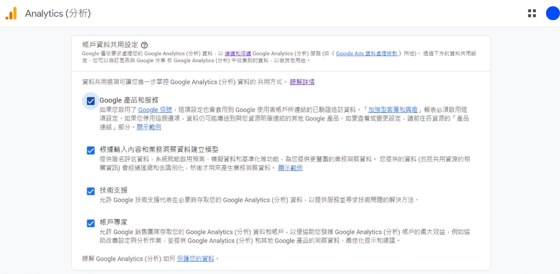Open the Google apps grid icon

tap(532, 13)
